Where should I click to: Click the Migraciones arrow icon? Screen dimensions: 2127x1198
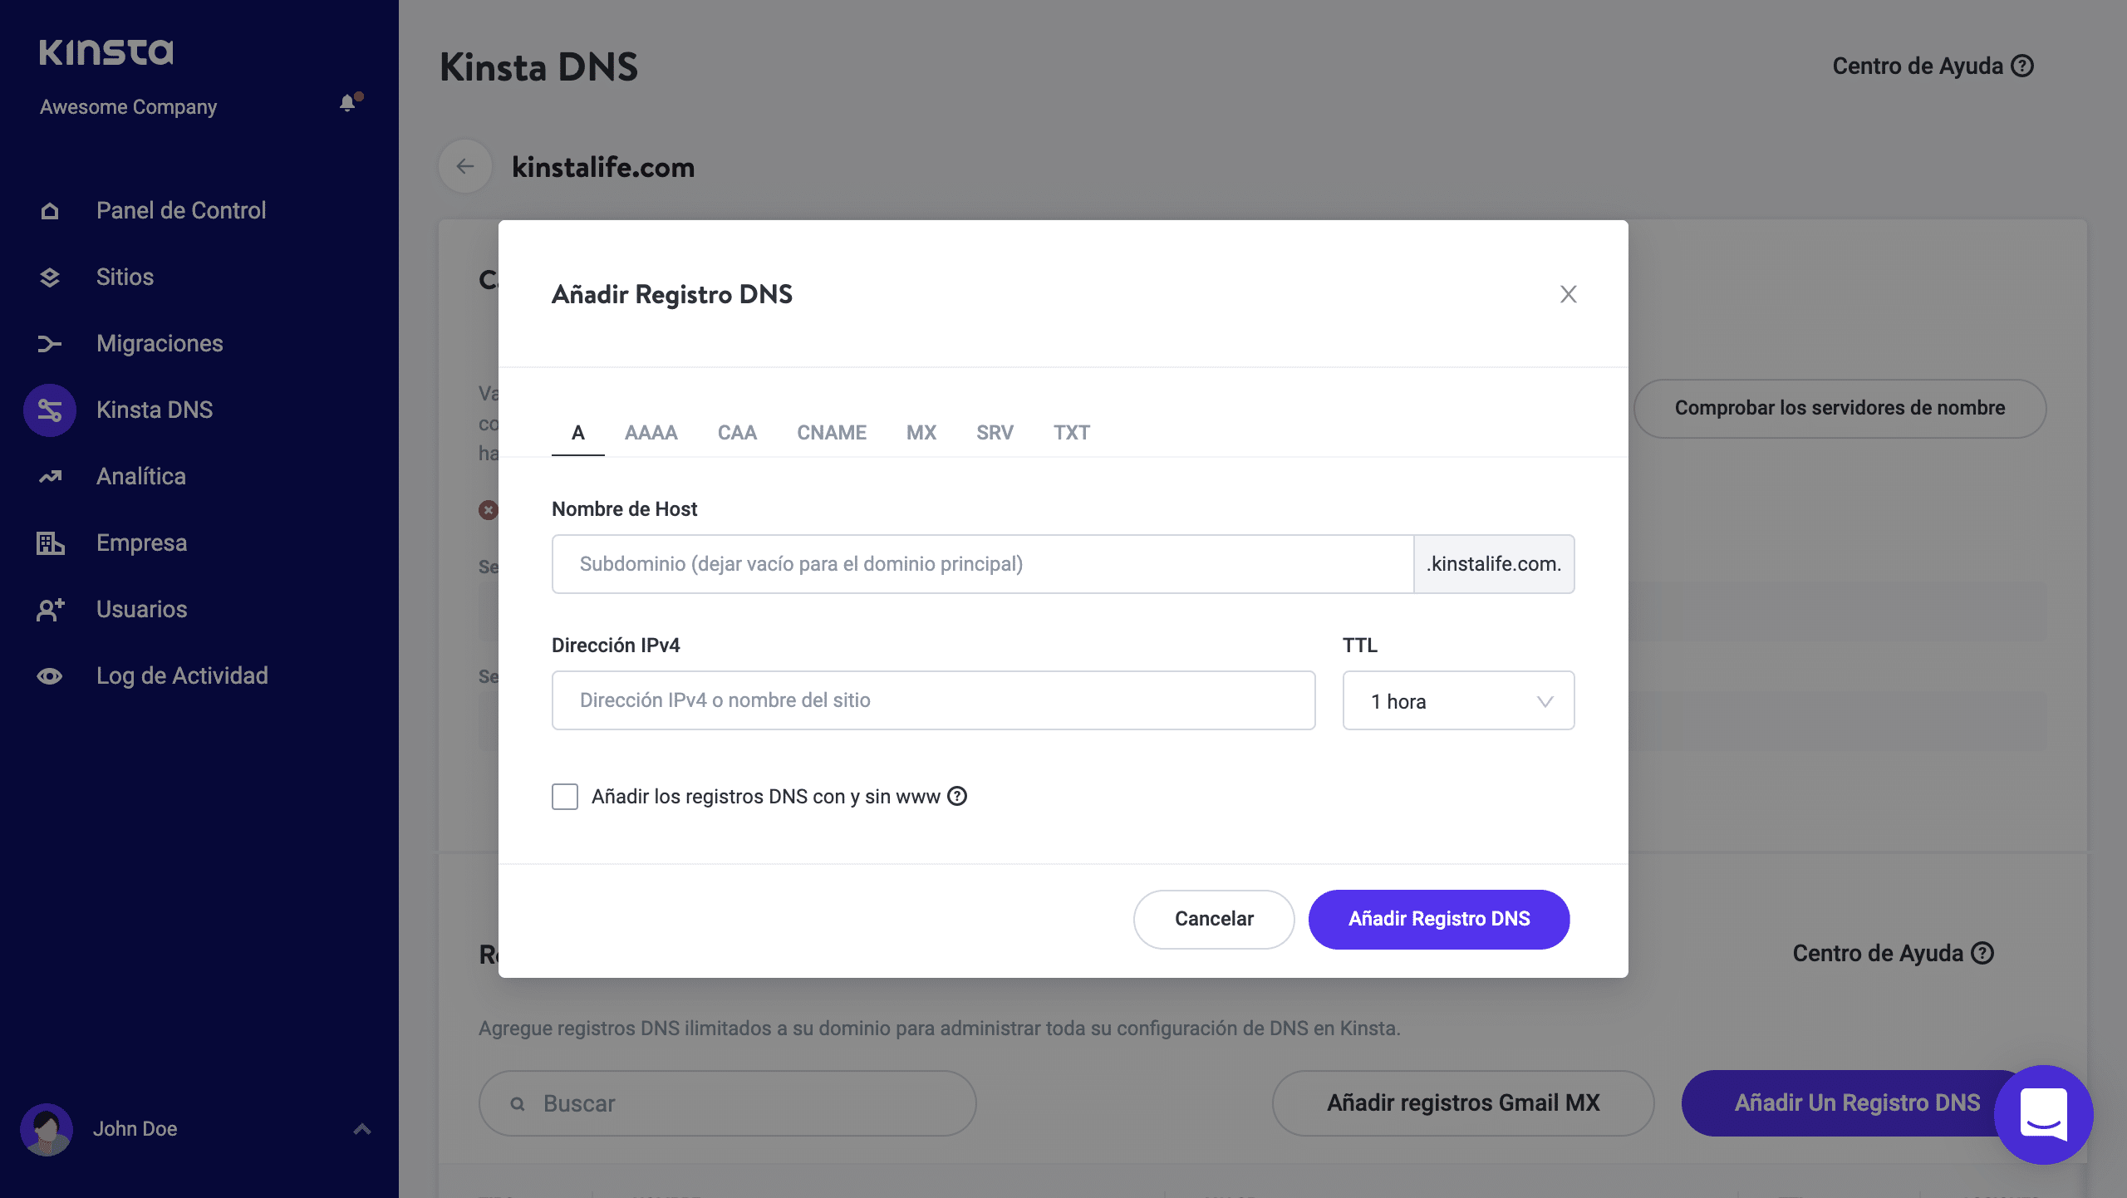pyautogui.click(x=50, y=344)
